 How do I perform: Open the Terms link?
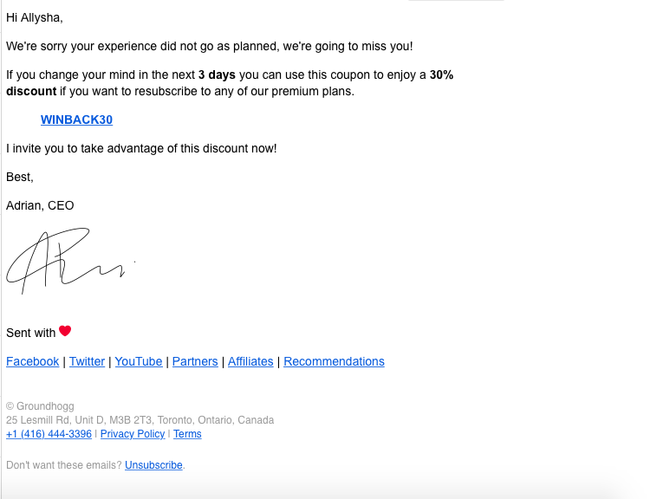pyautogui.click(x=187, y=434)
